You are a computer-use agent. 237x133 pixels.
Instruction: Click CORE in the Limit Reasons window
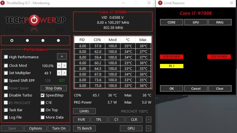point(172,22)
